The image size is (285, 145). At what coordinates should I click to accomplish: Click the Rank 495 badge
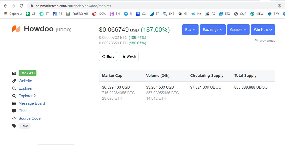click(x=27, y=73)
